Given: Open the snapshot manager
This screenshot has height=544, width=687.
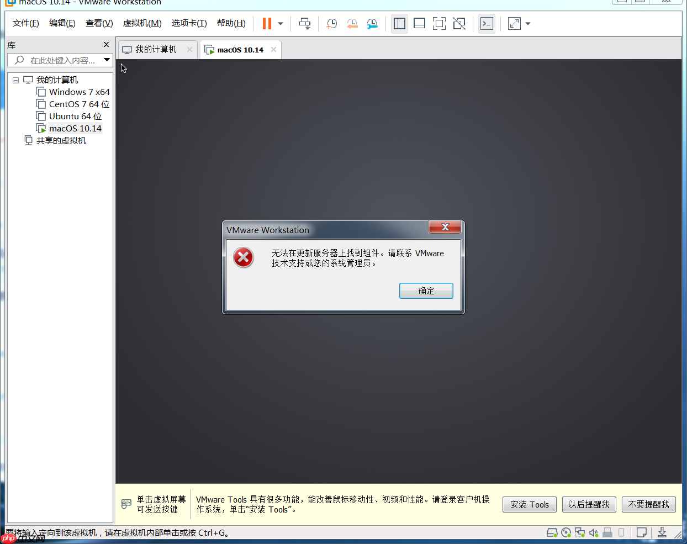Looking at the screenshot, I should pos(371,23).
